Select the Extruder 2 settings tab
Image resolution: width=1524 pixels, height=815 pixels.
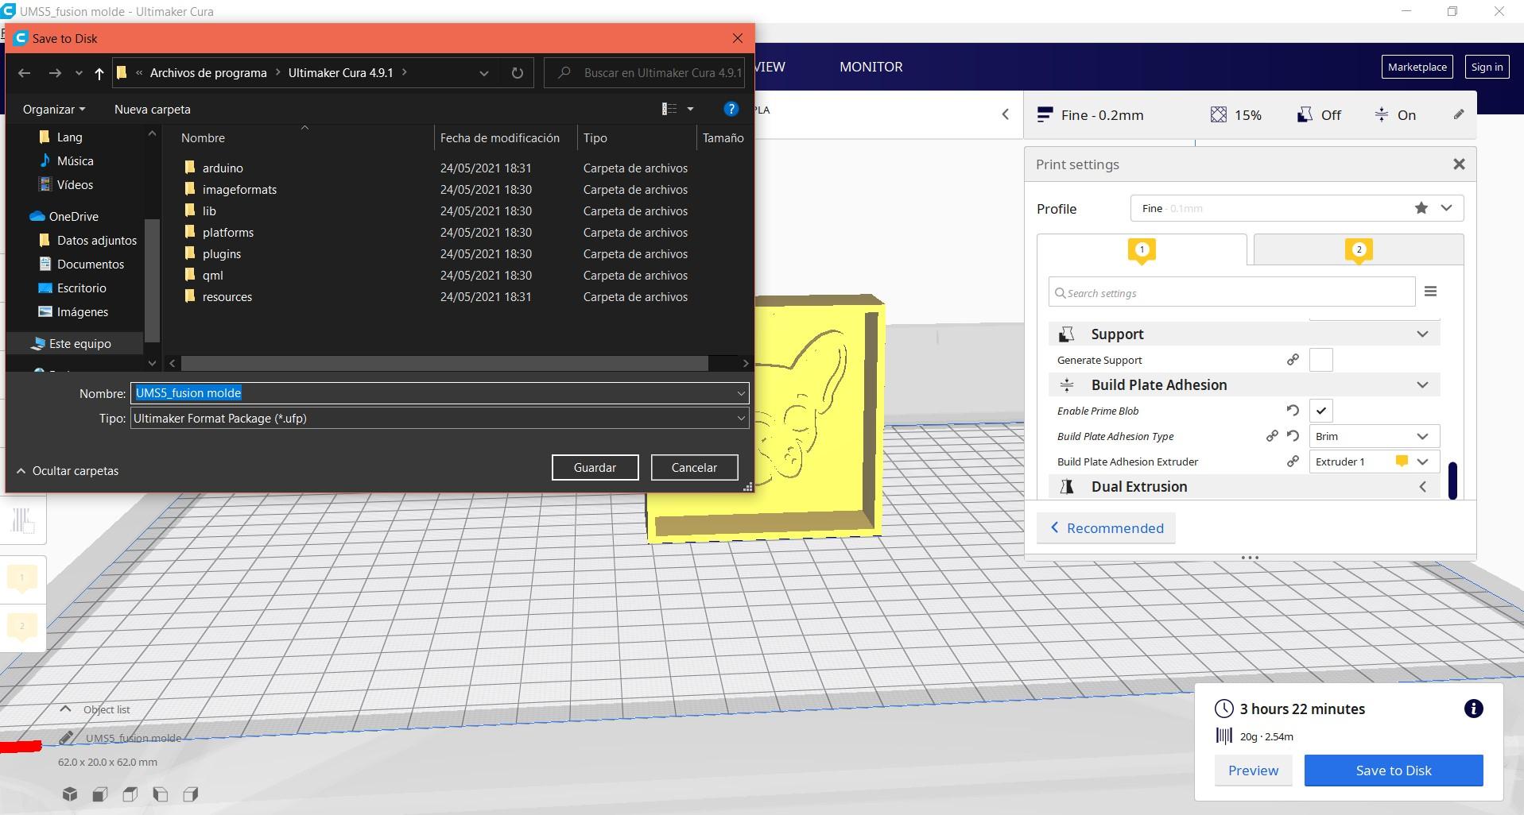click(1359, 249)
